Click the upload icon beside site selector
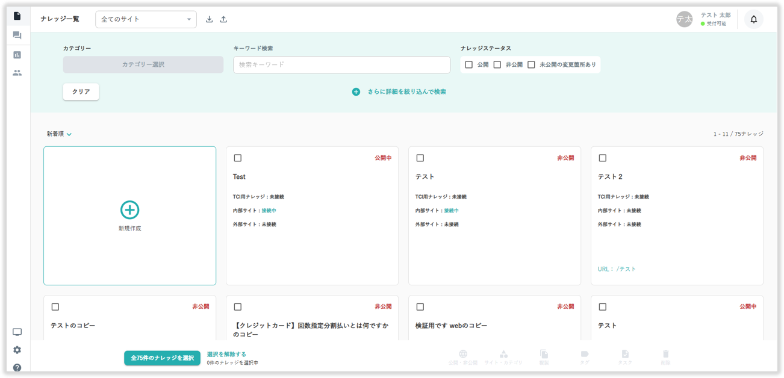Image resolution: width=784 pixels, height=378 pixels. pyautogui.click(x=223, y=19)
